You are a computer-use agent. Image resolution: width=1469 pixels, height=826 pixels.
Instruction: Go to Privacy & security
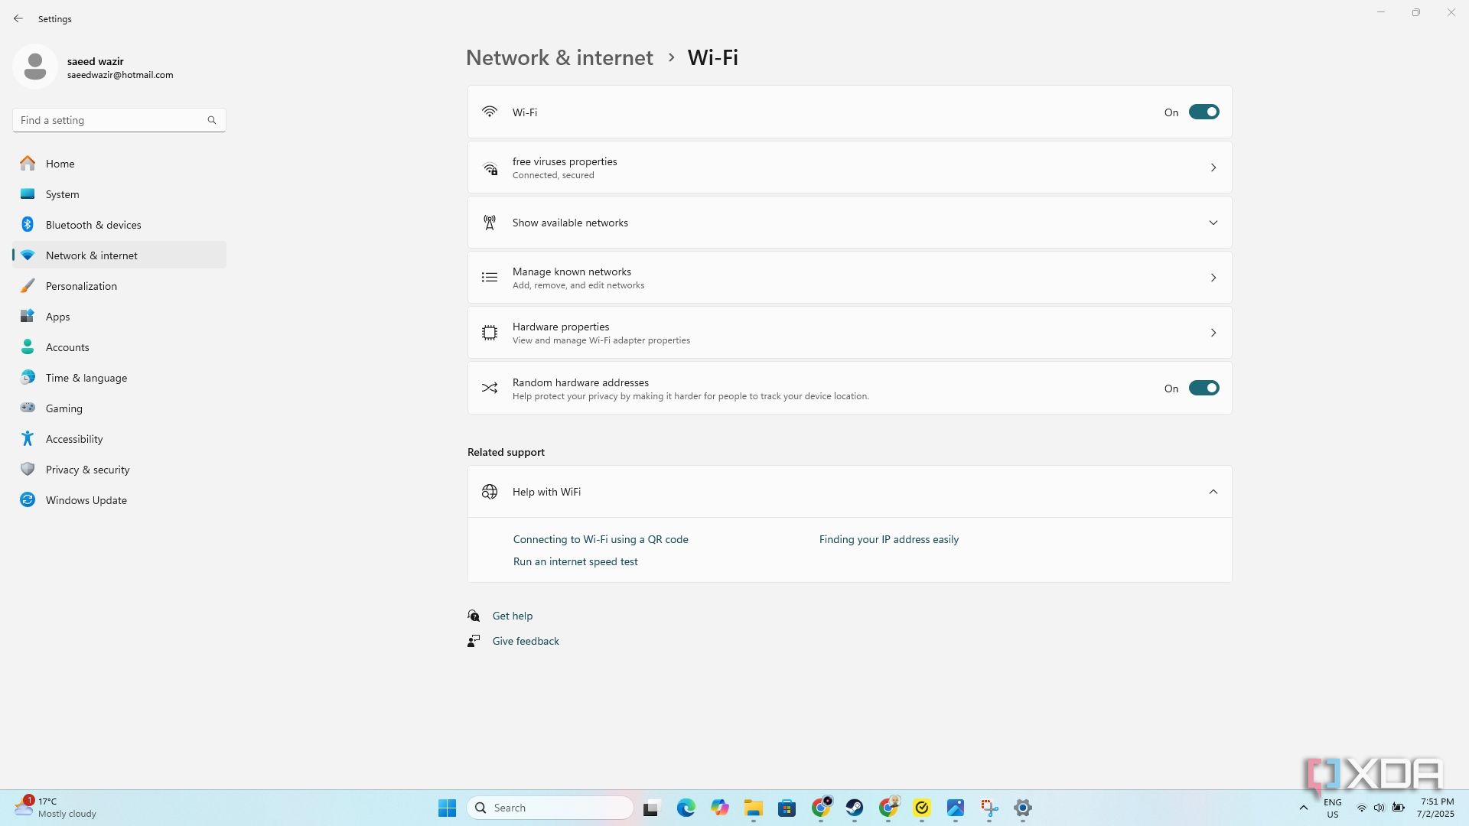point(119,470)
